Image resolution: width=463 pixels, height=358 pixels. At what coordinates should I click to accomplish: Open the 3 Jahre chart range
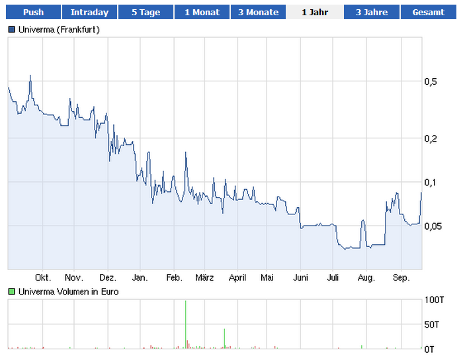(371, 12)
